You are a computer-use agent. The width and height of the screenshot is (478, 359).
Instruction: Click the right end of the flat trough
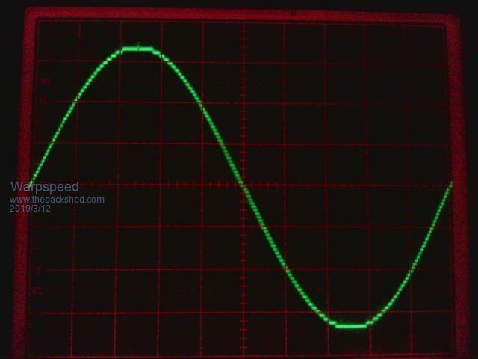[366, 325]
